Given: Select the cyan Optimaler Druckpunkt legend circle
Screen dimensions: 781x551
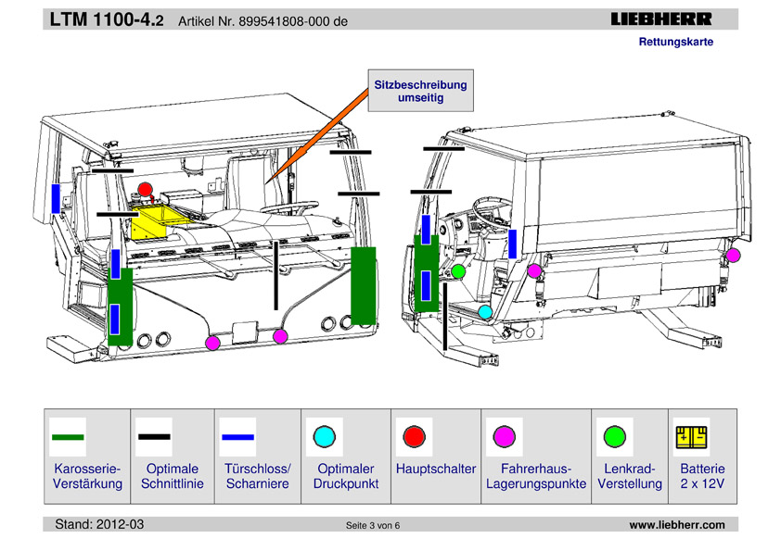Looking at the screenshot, I should (325, 436).
